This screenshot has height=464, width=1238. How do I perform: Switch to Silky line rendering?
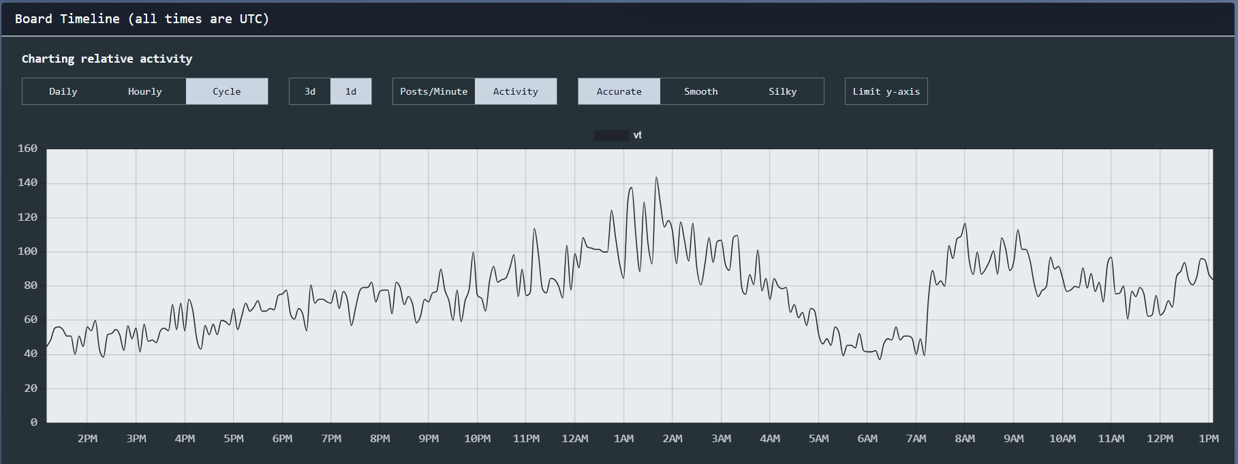click(x=783, y=91)
